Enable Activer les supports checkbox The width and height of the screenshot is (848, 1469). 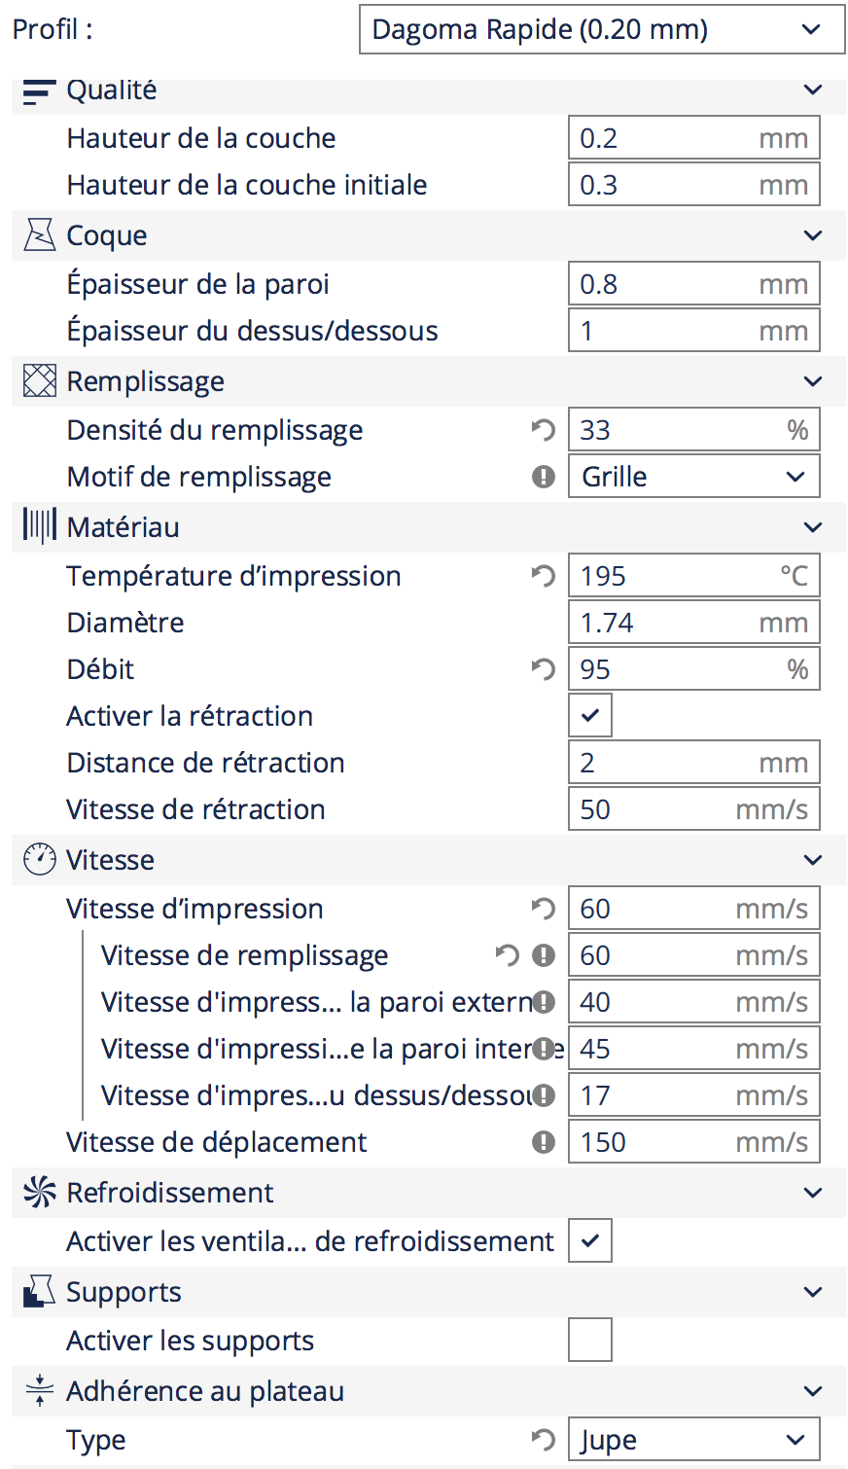pyautogui.click(x=590, y=1341)
